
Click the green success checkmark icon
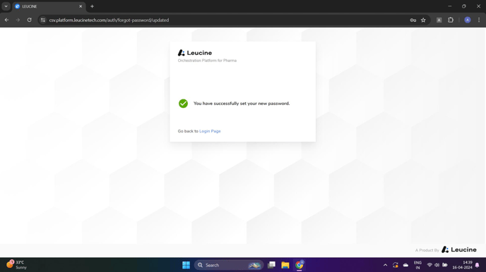point(183,104)
